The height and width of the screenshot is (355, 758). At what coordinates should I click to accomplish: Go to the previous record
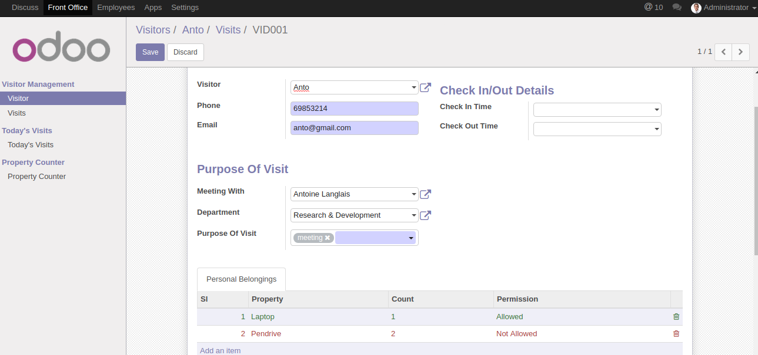coord(723,52)
